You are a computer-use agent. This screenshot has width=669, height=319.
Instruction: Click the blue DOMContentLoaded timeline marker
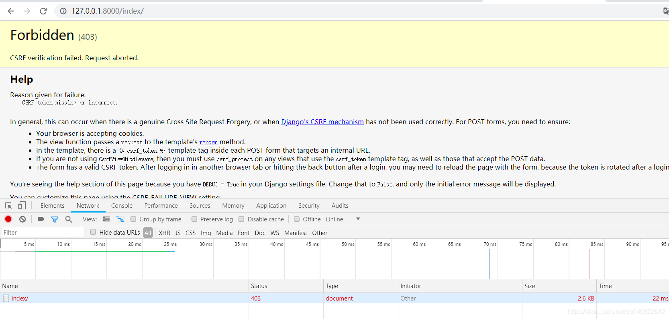coord(489,264)
